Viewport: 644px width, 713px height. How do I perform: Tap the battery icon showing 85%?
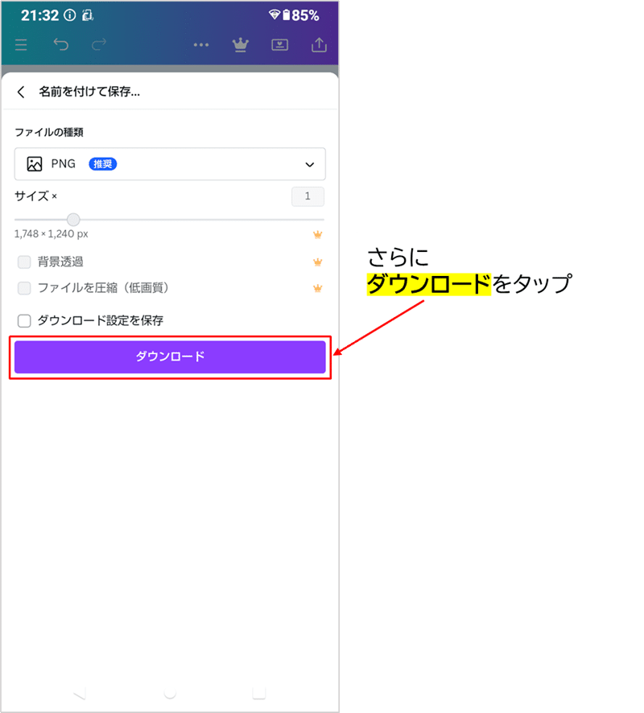[286, 15]
